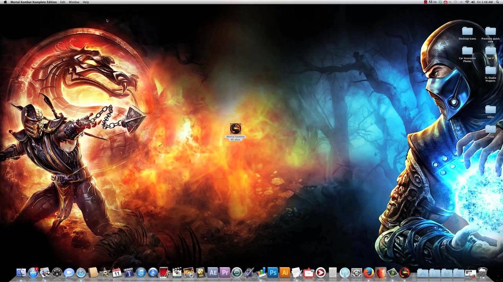The image size is (503, 282).
Task: Launch Adobe After Effects from Dock
Action: pos(213,273)
